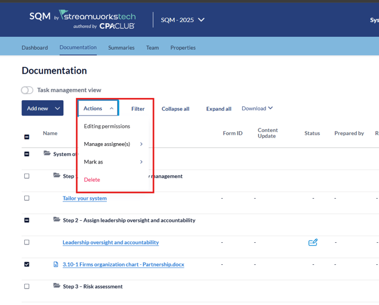Expand the Add new dropdown arrow
Image resolution: width=379 pixels, height=305 pixels.
[x=57, y=109]
